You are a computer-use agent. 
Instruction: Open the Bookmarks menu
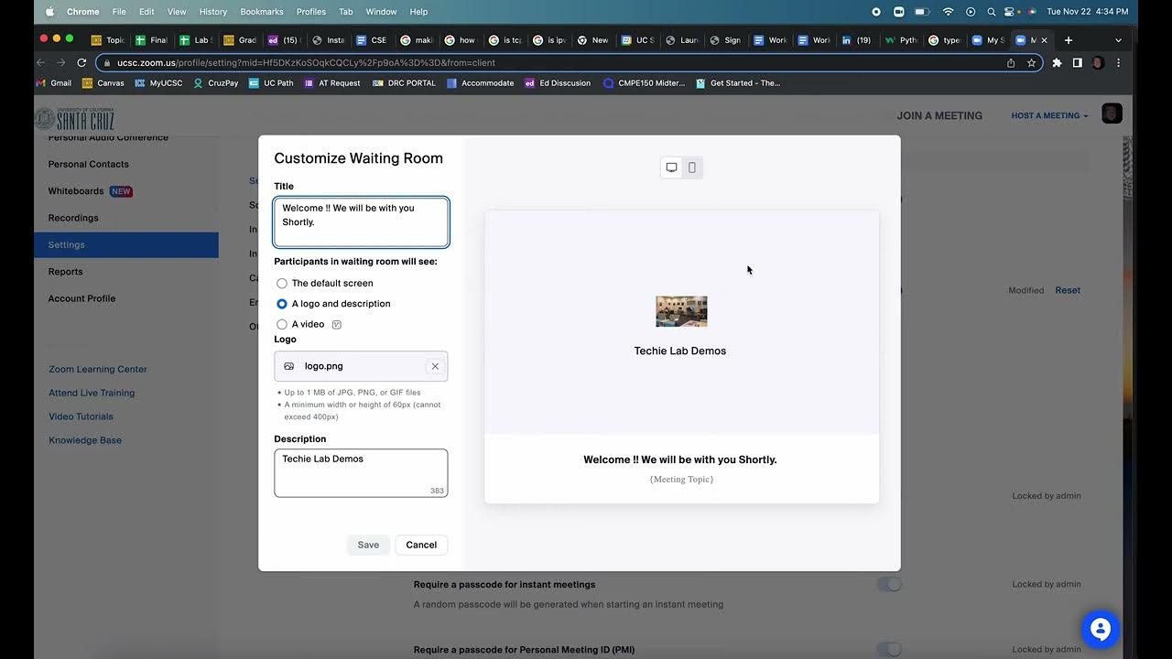[262, 12]
